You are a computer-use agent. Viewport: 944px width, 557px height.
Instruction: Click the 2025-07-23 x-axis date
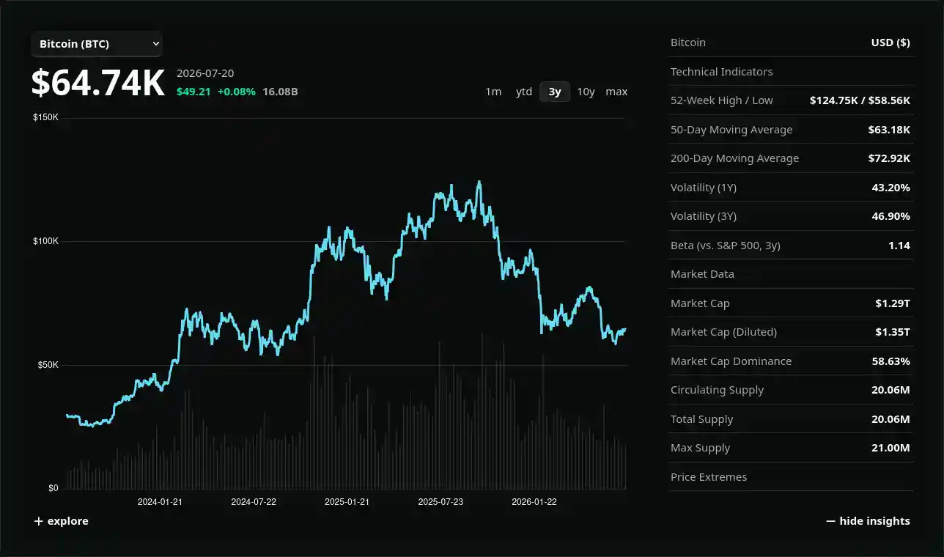pyautogui.click(x=440, y=502)
